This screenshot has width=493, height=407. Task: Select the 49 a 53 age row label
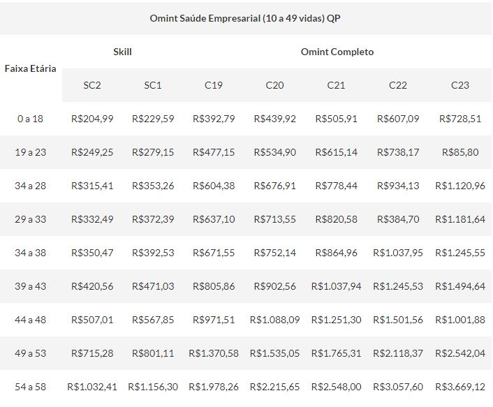coord(30,353)
